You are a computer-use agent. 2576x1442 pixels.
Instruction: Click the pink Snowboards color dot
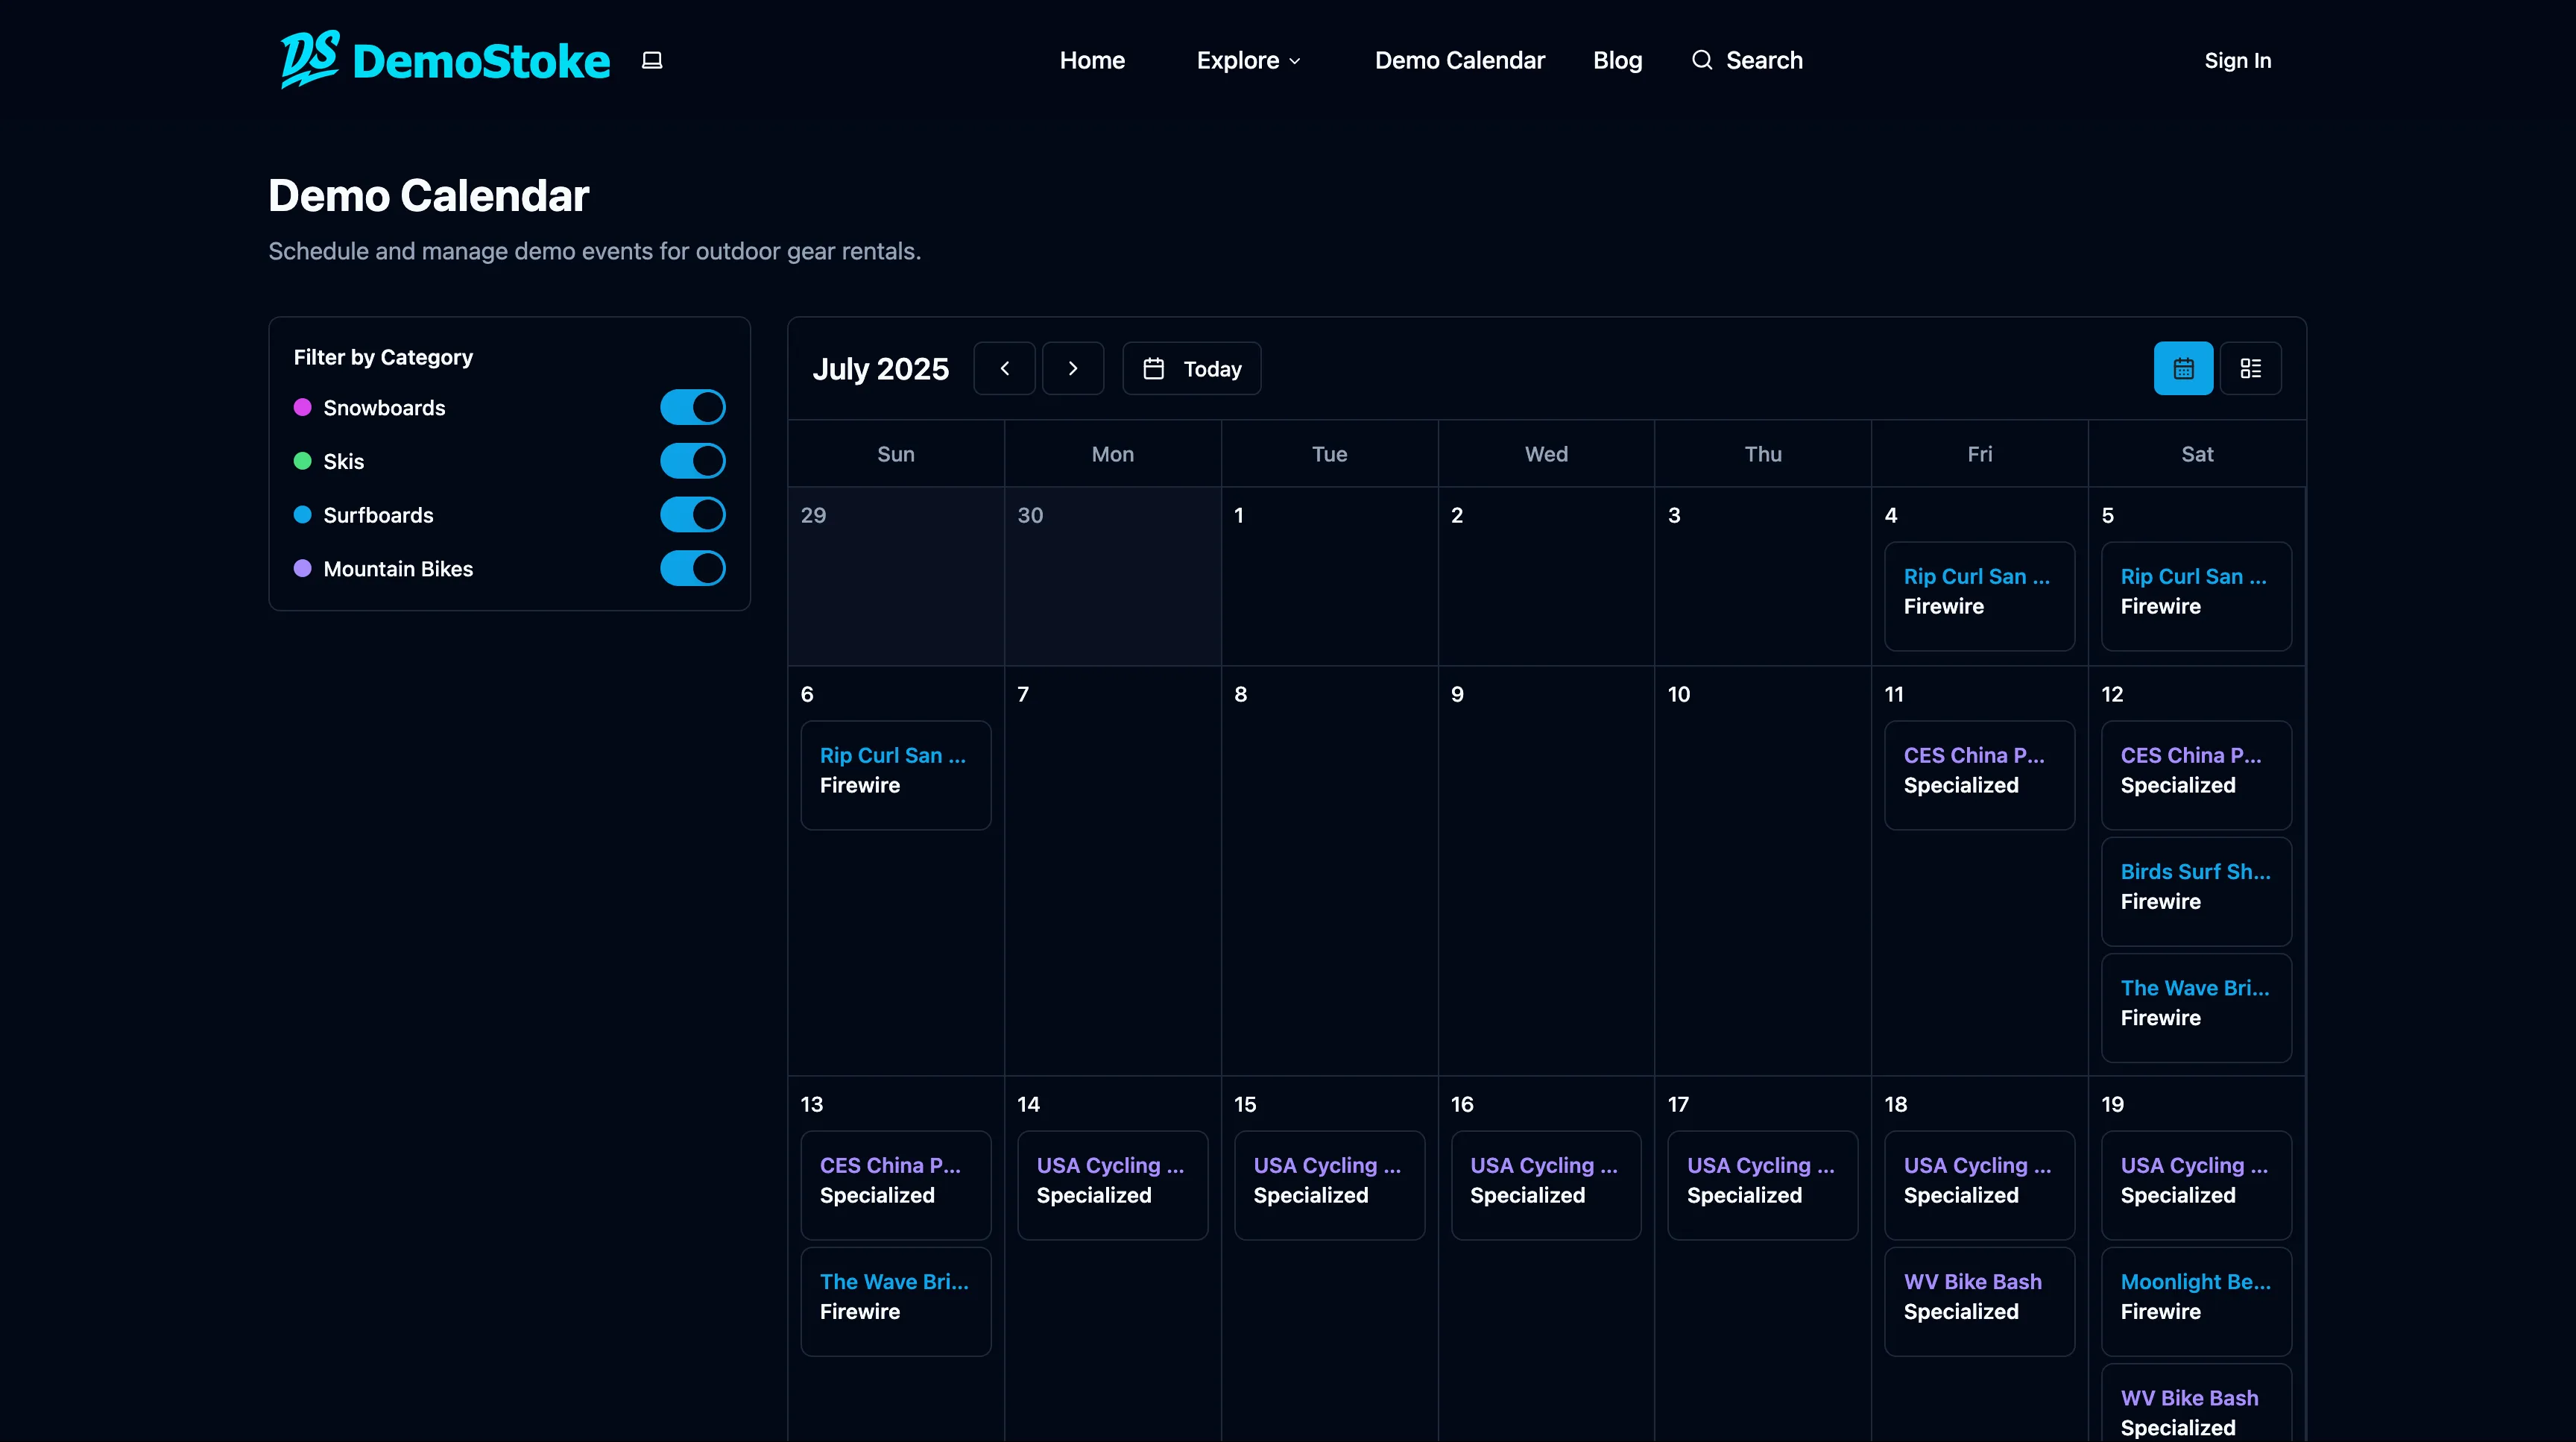pyautogui.click(x=302, y=407)
